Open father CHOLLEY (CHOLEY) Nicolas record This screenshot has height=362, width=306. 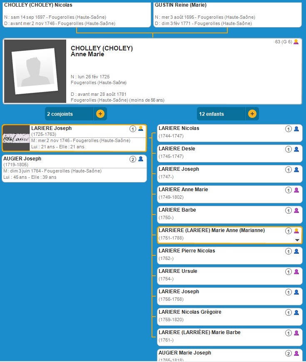(x=76, y=15)
